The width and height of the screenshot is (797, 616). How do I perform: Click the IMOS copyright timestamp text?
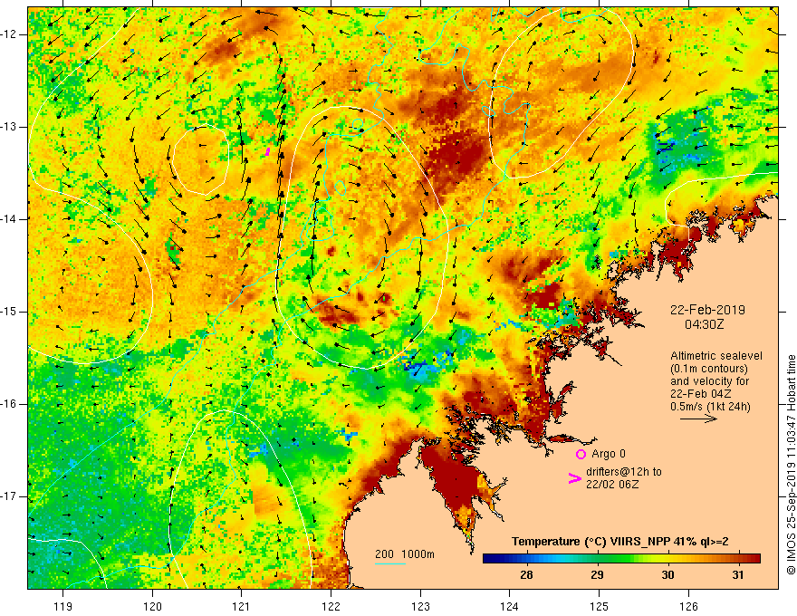tap(791, 465)
